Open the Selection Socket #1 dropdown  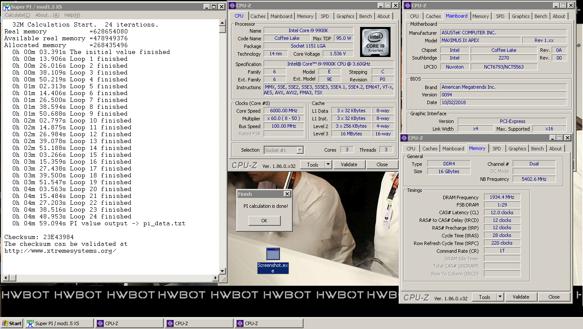[300, 150]
